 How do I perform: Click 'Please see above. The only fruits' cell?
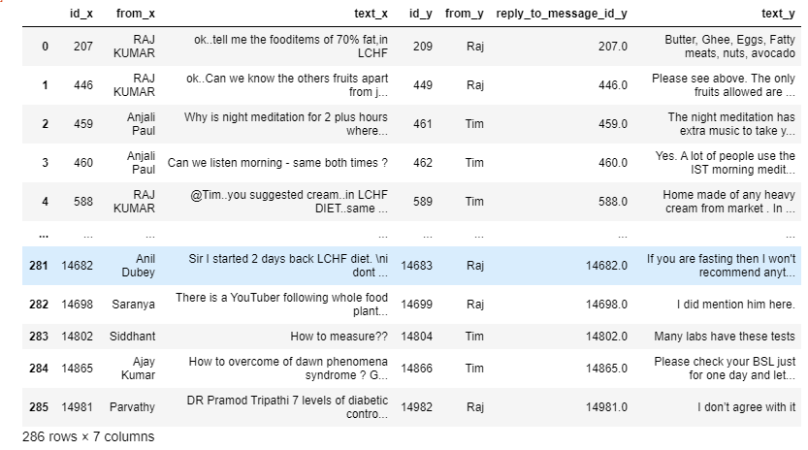[724, 85]
